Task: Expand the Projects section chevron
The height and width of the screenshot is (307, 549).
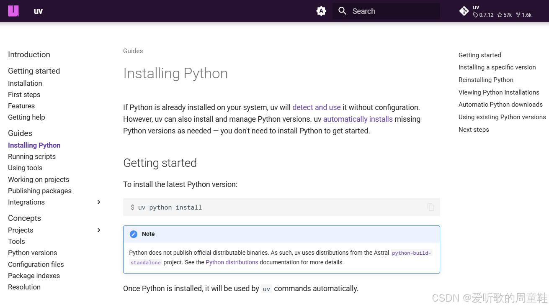Action: [99, 230]
